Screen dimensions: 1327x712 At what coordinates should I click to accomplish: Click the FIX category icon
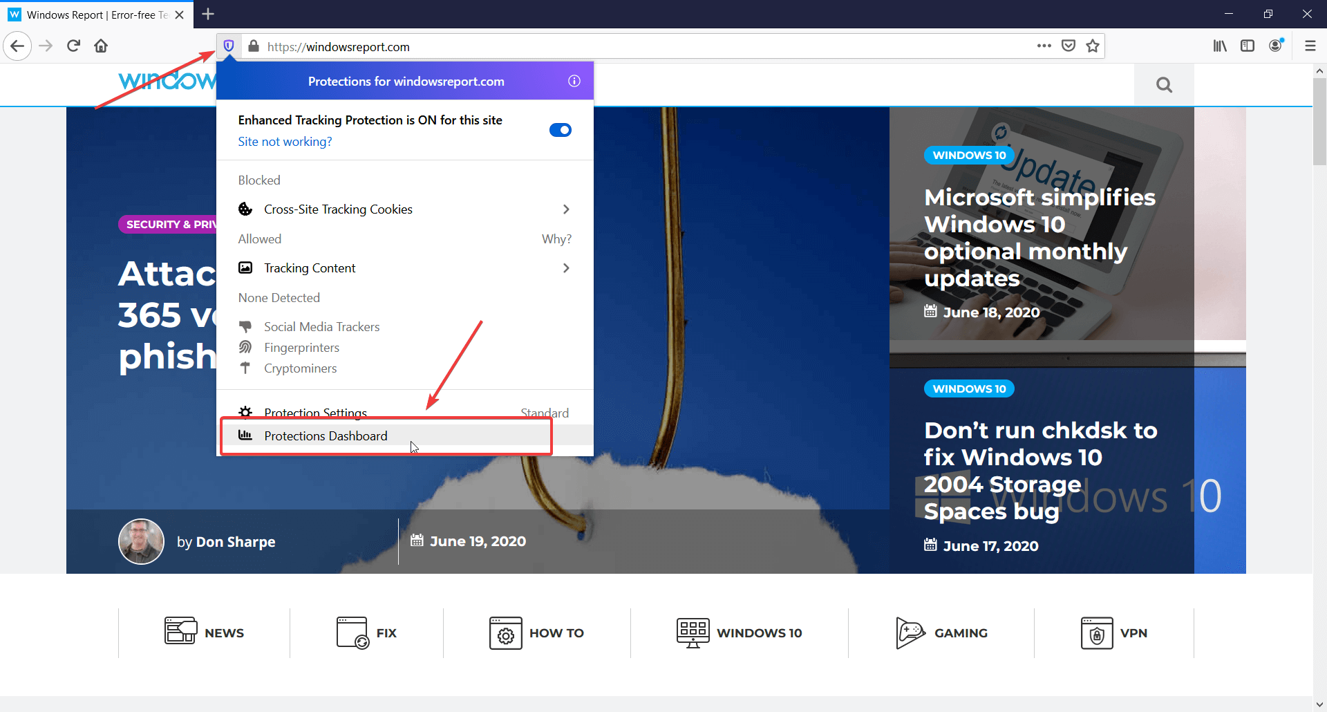(352, 633)
